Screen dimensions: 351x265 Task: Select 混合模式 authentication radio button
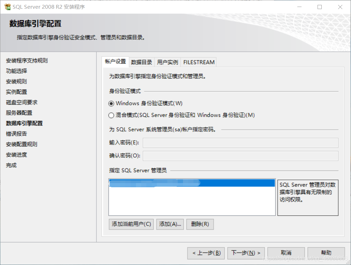coord(111,115)
